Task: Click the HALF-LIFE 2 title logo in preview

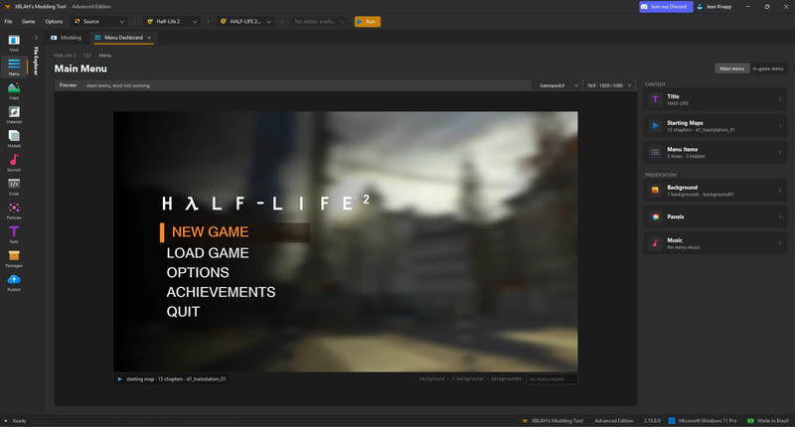Action: click(x=265, y=203)
